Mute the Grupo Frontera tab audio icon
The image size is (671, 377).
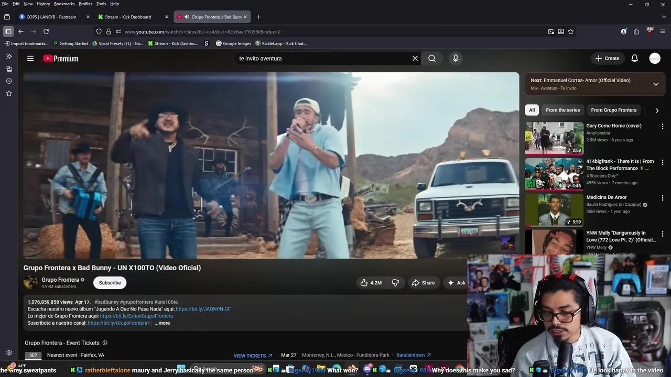[187, 17]
